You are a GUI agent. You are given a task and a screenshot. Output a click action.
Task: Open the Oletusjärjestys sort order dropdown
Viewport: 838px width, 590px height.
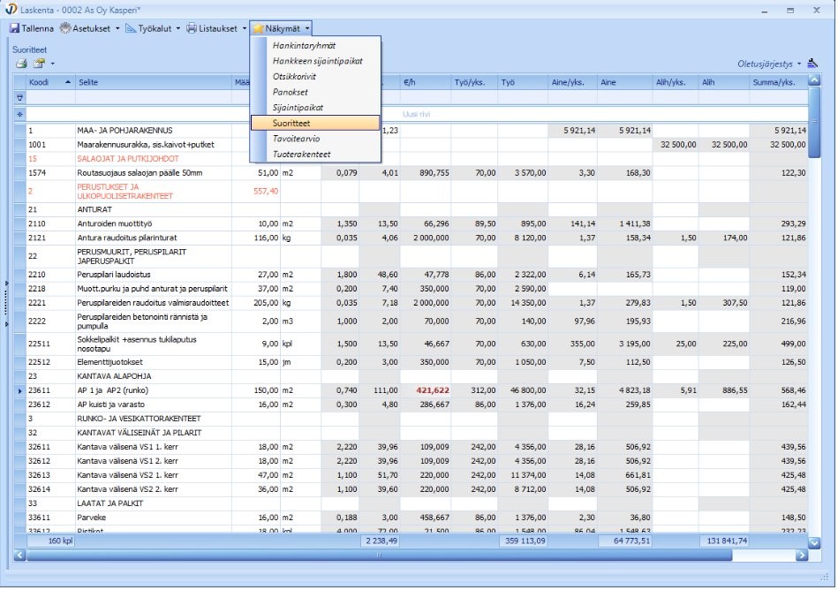769,64
